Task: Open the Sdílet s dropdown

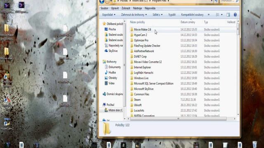Action: (x=158, y=15)
